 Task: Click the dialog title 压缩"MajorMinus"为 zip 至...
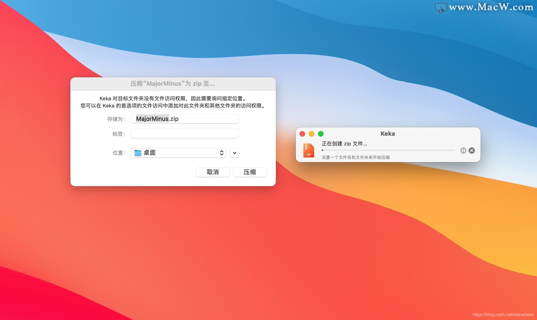point(173,84)
